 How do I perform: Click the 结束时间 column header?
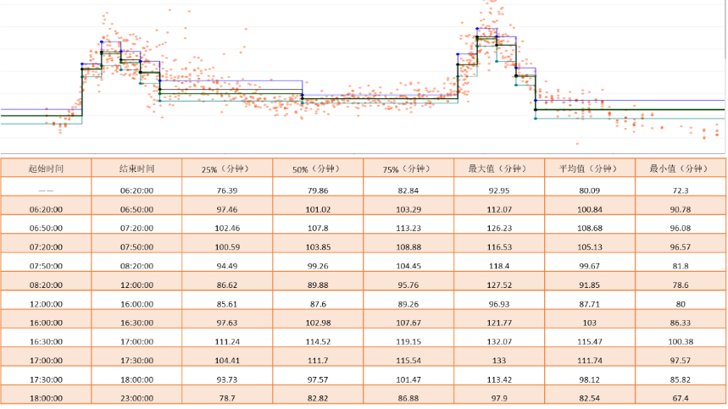136,169
